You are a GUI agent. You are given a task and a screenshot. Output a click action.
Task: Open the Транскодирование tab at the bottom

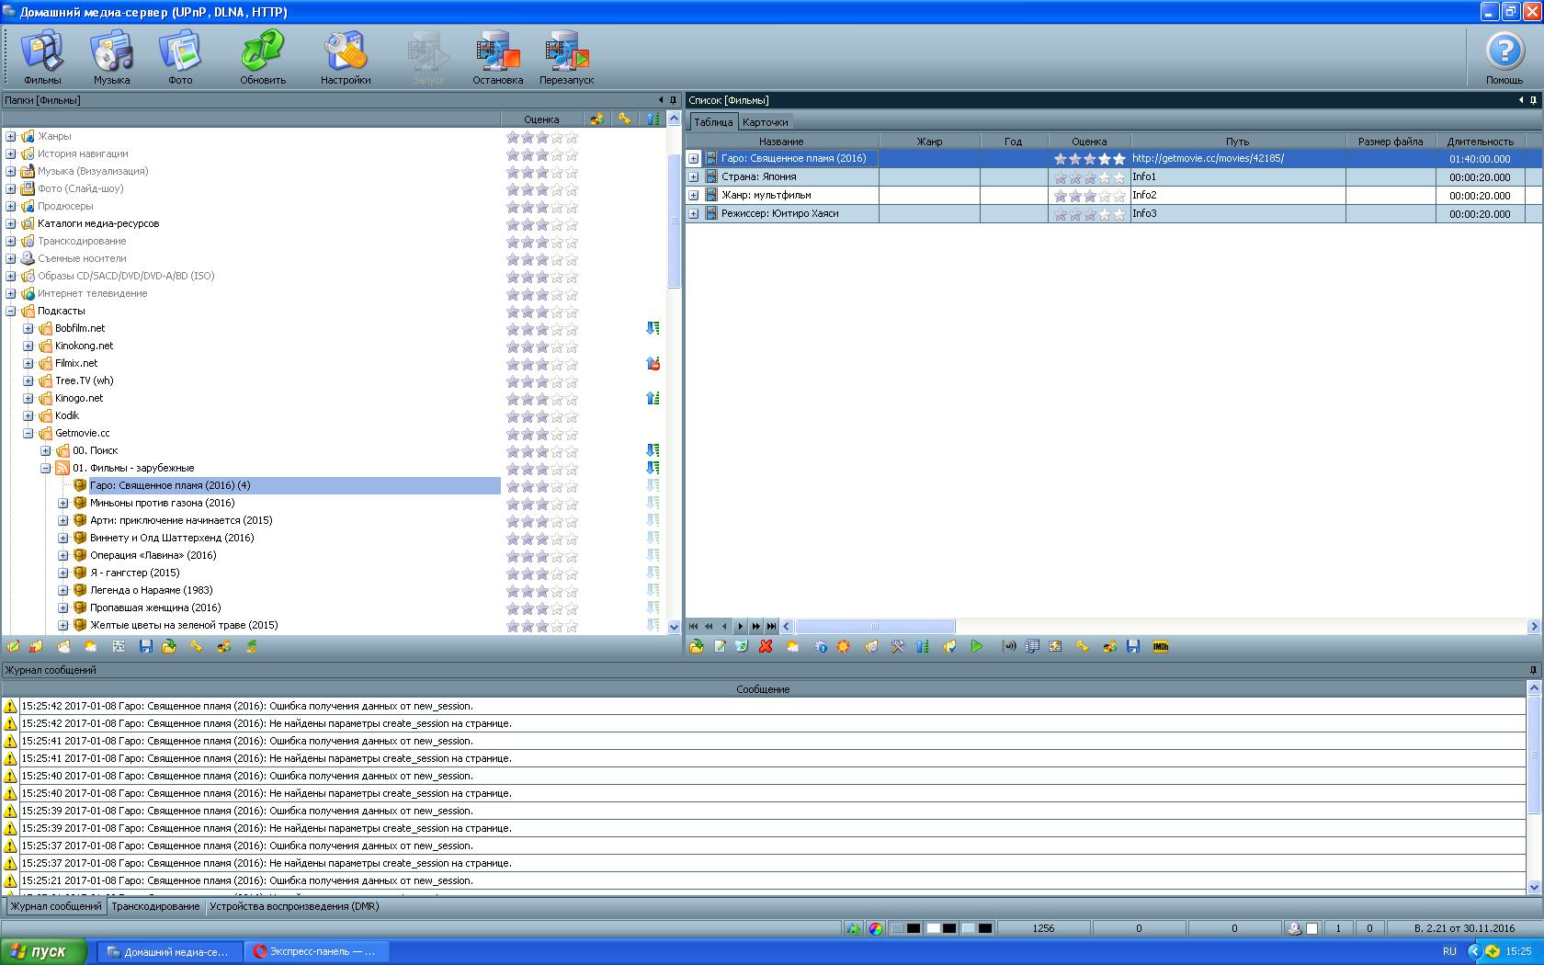[x=155, y=906]
